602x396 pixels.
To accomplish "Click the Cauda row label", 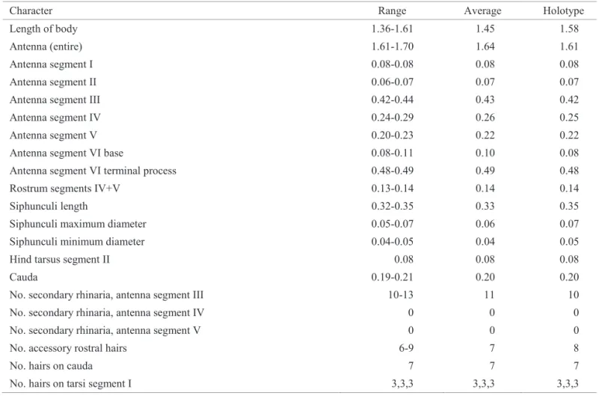I will (23, 277).
